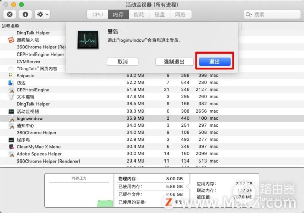This screenshot has width=304, height=213.
Task: Click the 搜狗输入法 process icon
Action: [11, 40]
